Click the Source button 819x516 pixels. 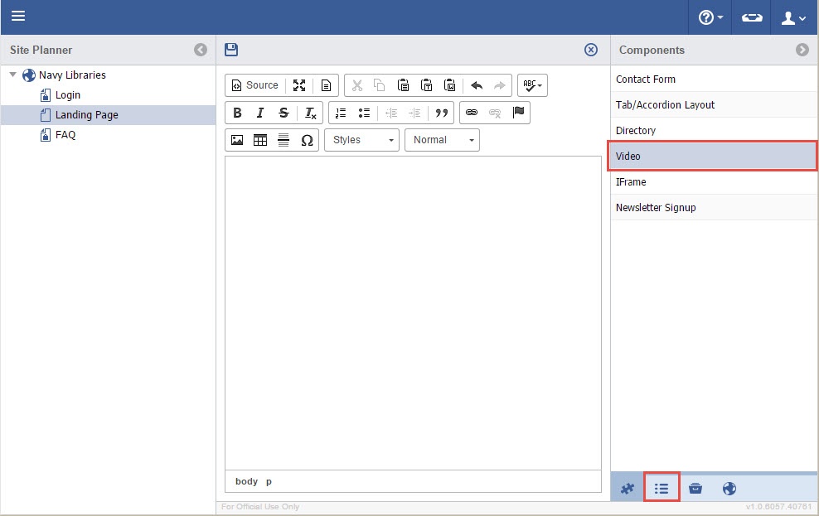(254, 85)
